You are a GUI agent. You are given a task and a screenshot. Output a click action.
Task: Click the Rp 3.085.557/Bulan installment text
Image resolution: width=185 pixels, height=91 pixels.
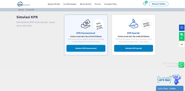click(141, 36)
